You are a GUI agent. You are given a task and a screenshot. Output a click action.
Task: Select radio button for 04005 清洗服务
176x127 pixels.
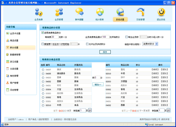[x=43, y=74]
